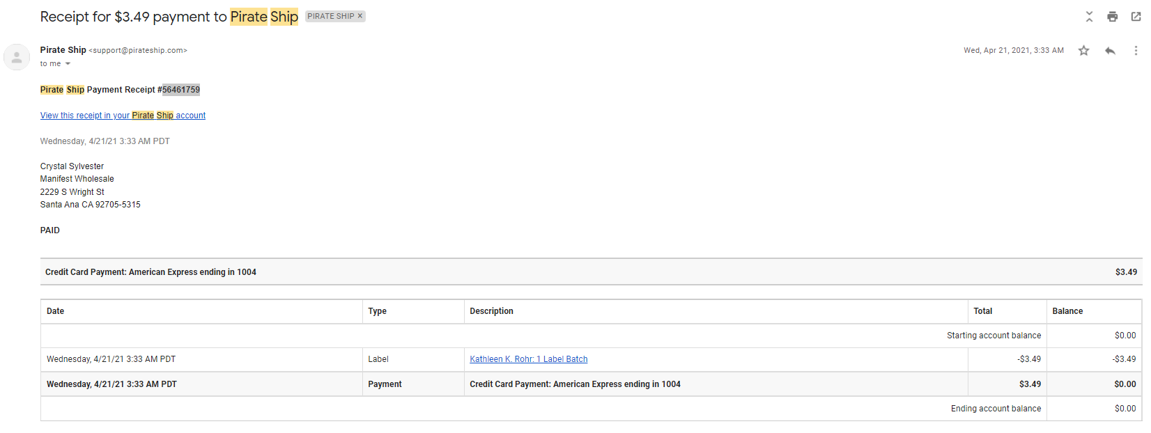Click the company name Manifest Wholesale

coord(77,179)
